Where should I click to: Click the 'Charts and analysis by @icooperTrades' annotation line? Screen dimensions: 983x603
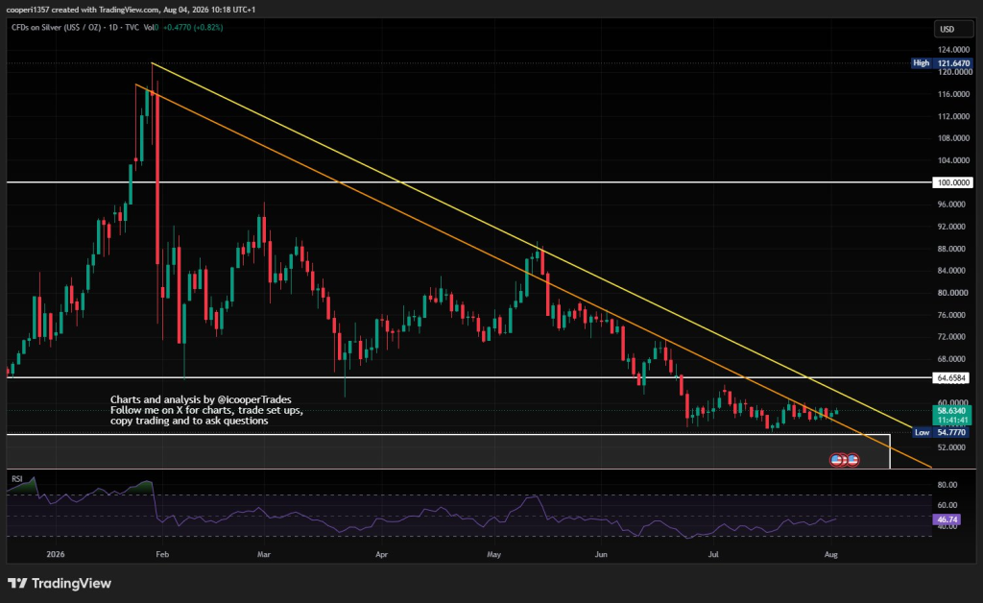[201, 399]
